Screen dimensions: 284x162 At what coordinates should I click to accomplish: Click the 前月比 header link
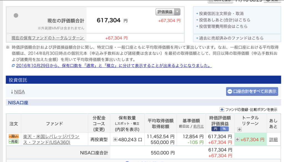click(x=199, y=127)
